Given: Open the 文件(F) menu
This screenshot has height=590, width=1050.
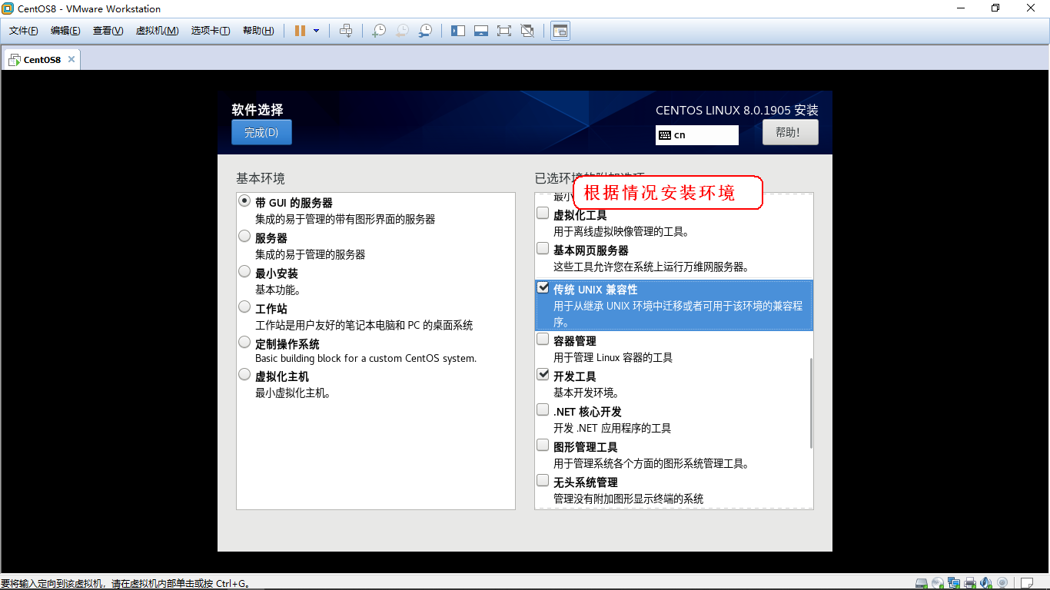Looking at the screenshot, I should click(x=24, y=31).
